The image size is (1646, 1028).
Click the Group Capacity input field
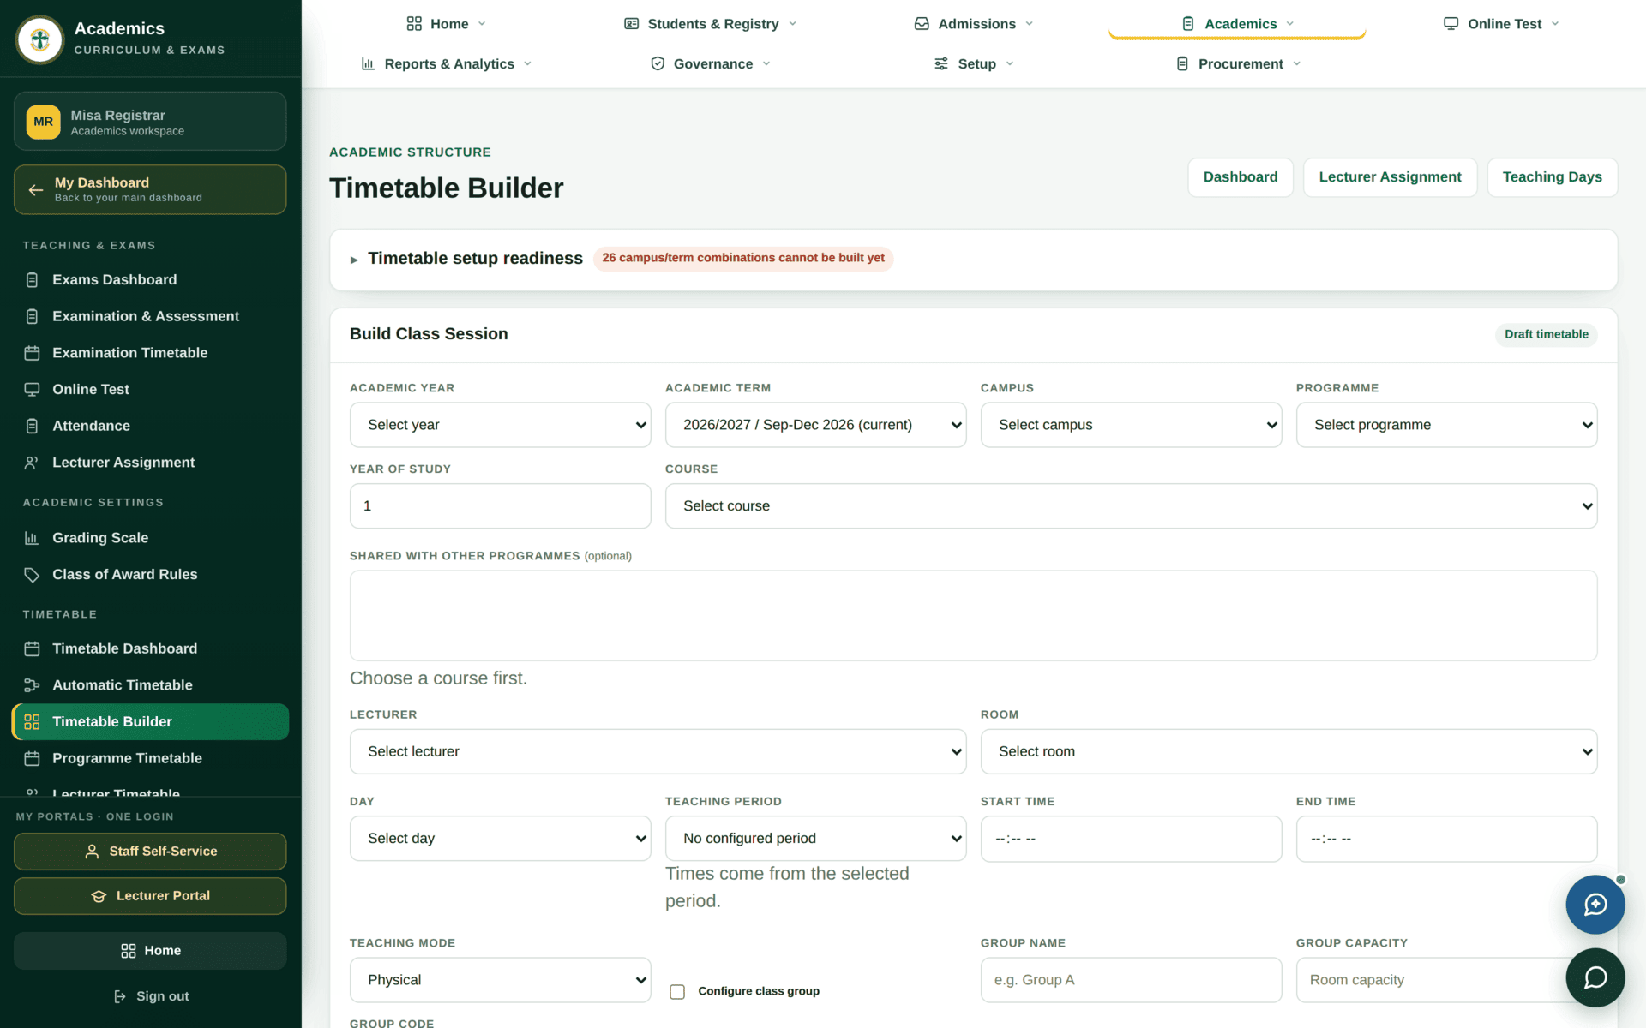(x=1446, y=980)
